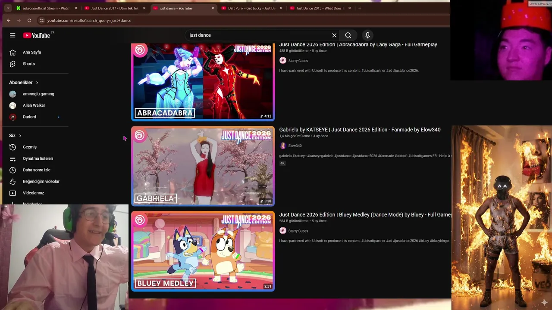Close the 'just dance - YouTube' tab
Screen dimensions: 552x310
coord(213,8)
